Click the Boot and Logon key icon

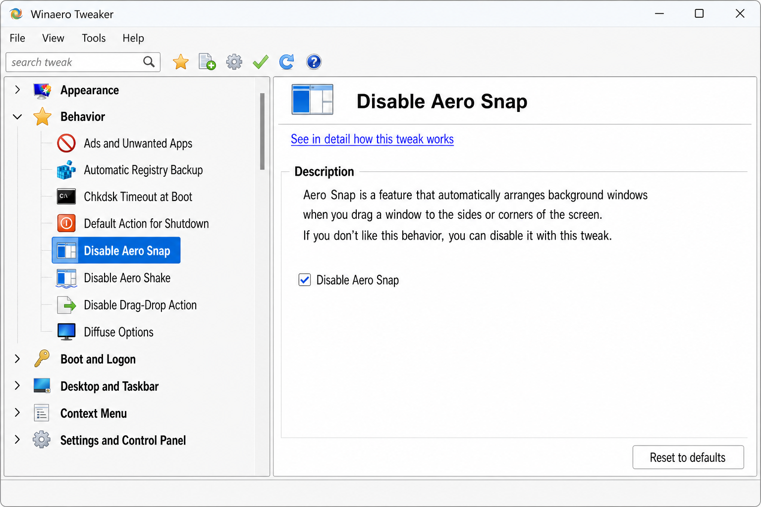point(42,358)
